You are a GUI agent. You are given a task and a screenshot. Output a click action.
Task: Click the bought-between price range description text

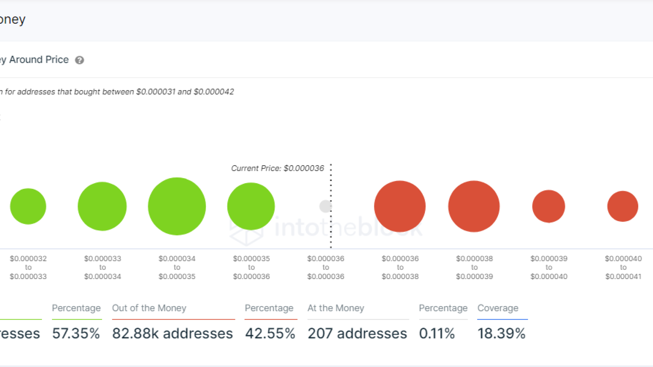[117, 92]
